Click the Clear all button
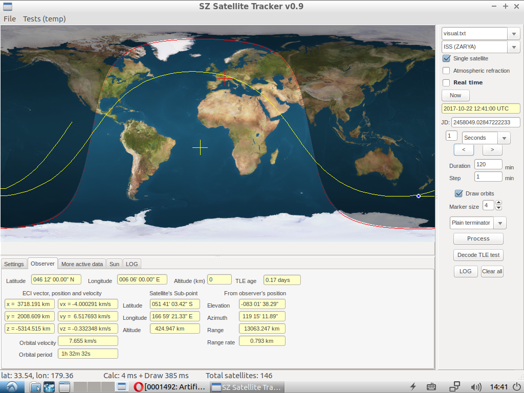524x393 pixels. tap(492, 271)
